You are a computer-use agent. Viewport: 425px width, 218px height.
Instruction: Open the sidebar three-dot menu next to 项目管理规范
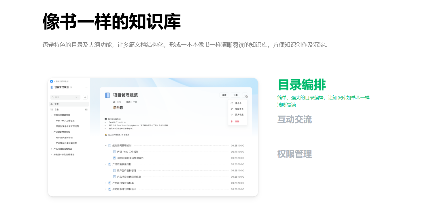coord(86,87)
